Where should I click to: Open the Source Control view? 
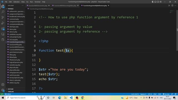pos(3,17)
